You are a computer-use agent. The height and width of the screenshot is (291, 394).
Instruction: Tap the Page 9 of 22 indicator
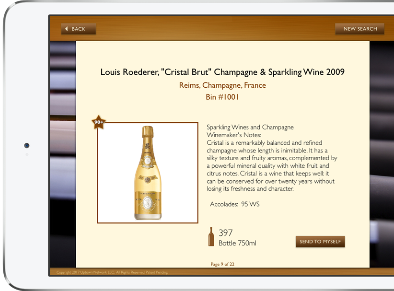[222, 264]
